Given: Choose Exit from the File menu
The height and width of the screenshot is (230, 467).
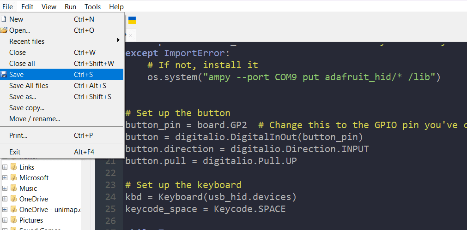Looking at the screenshot, I should 15,152.
